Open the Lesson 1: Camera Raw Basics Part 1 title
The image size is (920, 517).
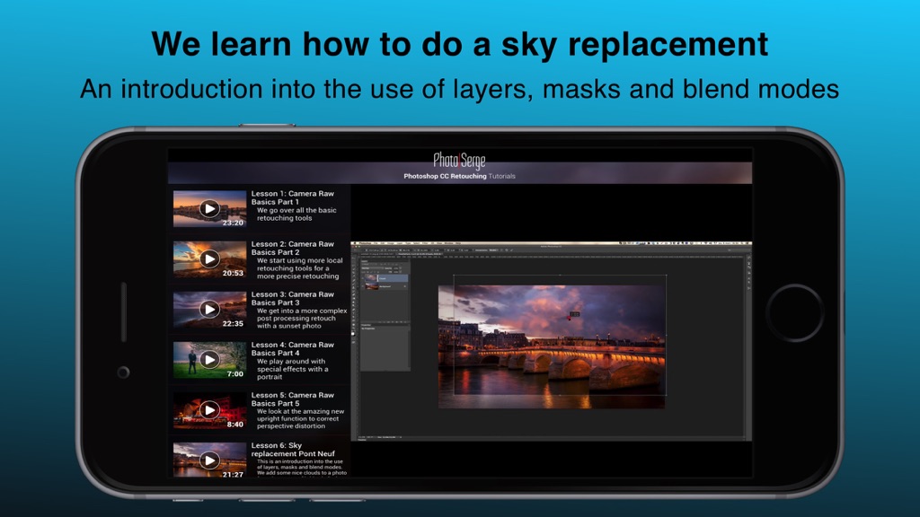pos(292,197)
